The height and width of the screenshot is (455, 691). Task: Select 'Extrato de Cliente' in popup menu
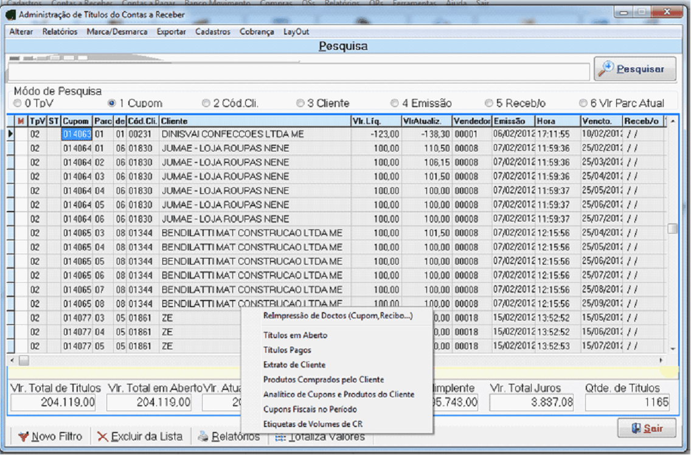pos(294,365)
